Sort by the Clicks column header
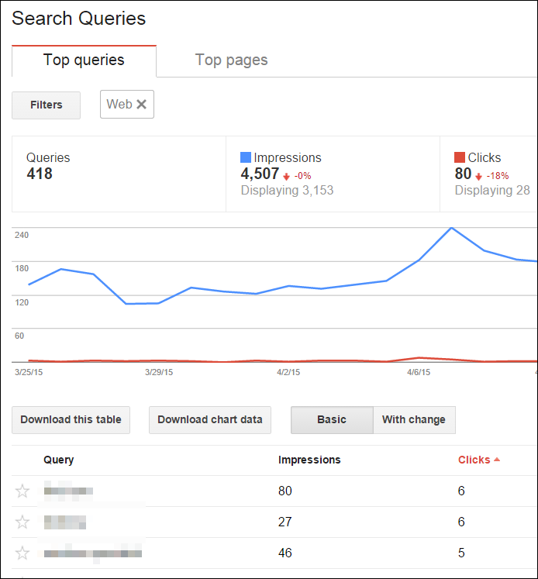The image size is (538, 579). pyautogui.click(x=474, y=460)
